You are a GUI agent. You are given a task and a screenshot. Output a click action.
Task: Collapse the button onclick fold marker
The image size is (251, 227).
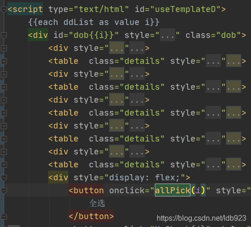pos(4,190)
